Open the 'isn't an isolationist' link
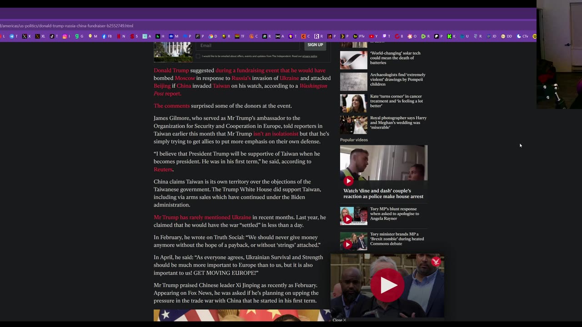 pos(276,134)
